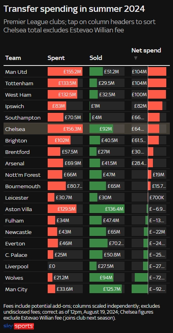Click Bournemouth £65M sold bar

[x=98, y=186]
